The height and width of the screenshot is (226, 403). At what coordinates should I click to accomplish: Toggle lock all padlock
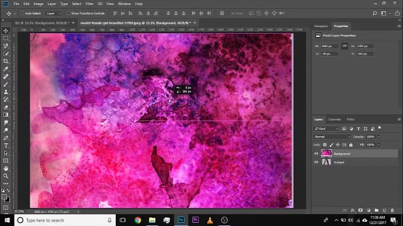[x=351, y=145]
